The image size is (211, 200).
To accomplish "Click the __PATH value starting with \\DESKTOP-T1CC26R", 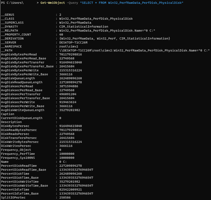I will pos(134,50).
